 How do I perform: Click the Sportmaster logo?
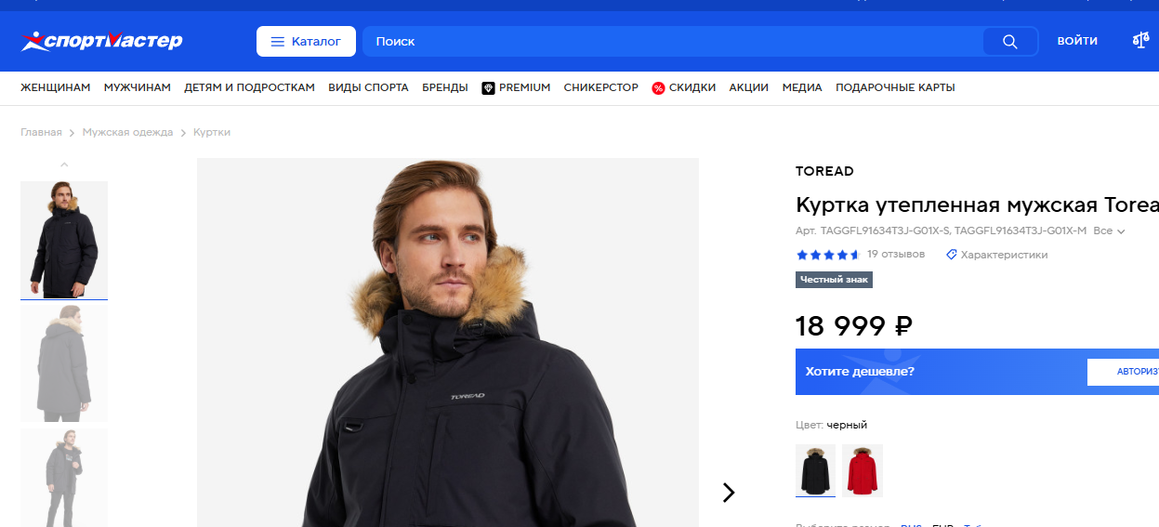tap(101, 41)
